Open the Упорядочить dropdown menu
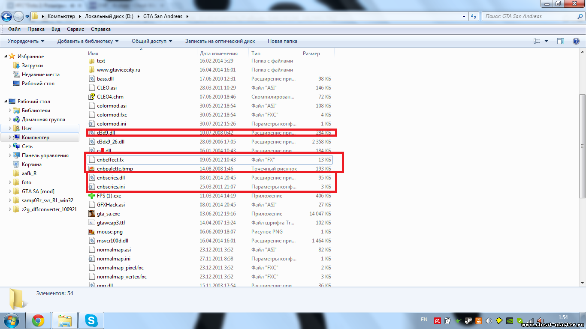Screen dimensions: 586x329 [26, 41]
